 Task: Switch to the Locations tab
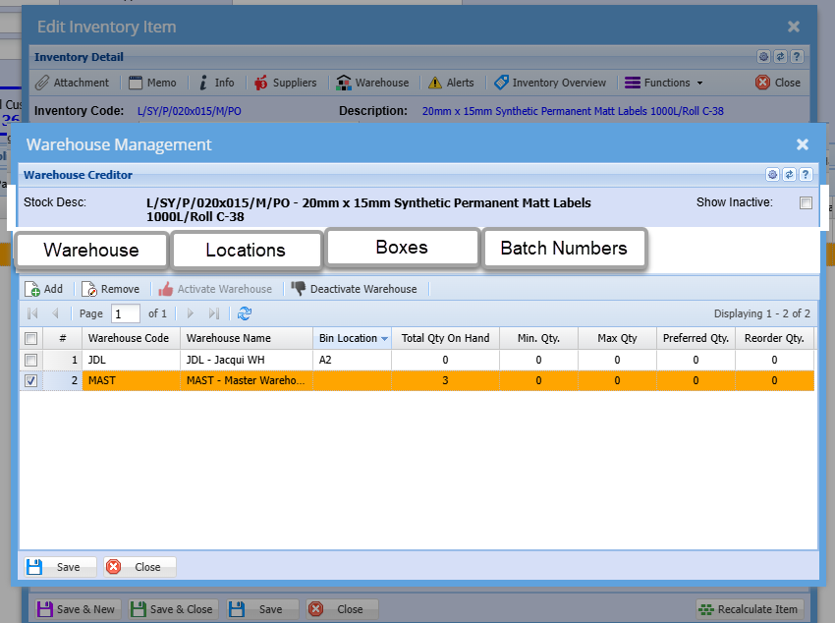pos(246,250)
